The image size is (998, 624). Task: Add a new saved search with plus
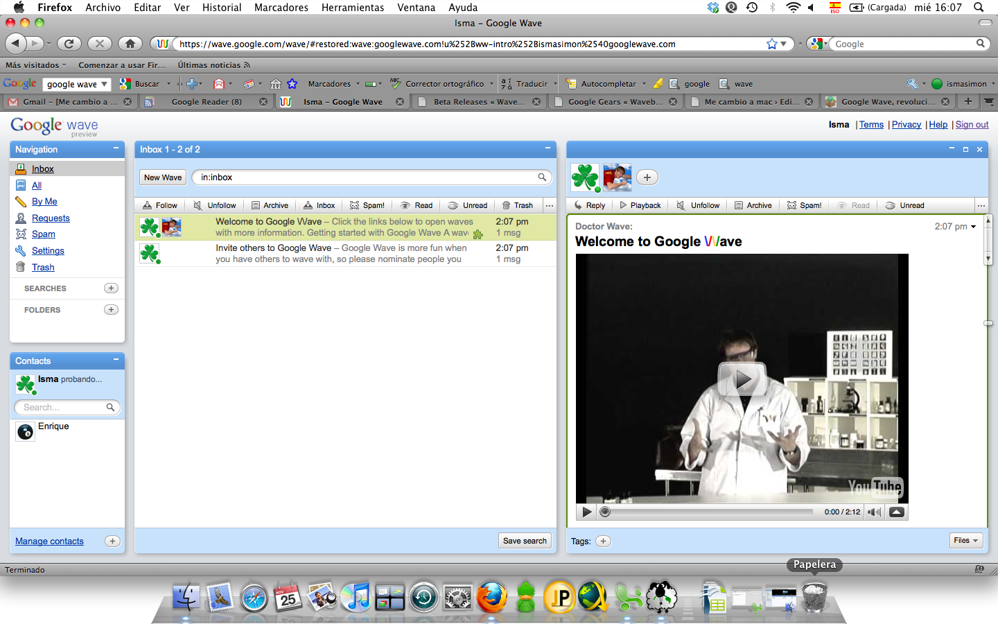111,288
